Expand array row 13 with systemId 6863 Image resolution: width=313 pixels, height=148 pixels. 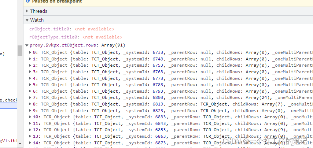click(30, 136)
